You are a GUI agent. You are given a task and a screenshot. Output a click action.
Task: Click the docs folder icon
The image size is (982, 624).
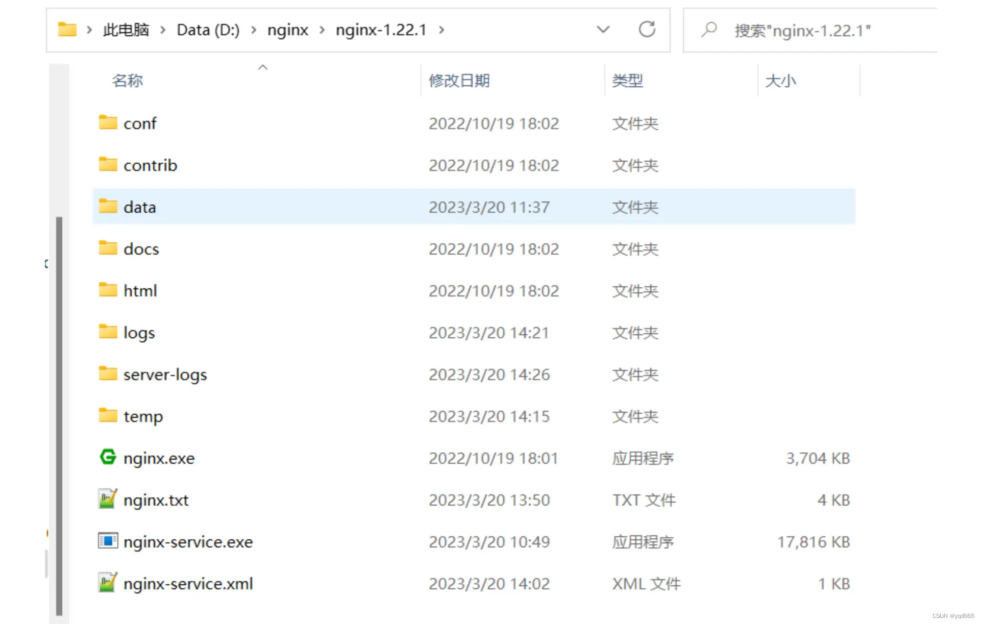[x=108, y=248]
